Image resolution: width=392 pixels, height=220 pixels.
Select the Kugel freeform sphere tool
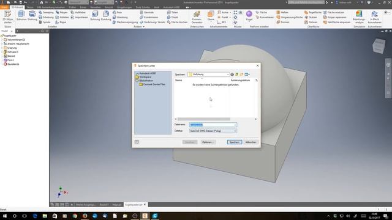click(249, 16)
